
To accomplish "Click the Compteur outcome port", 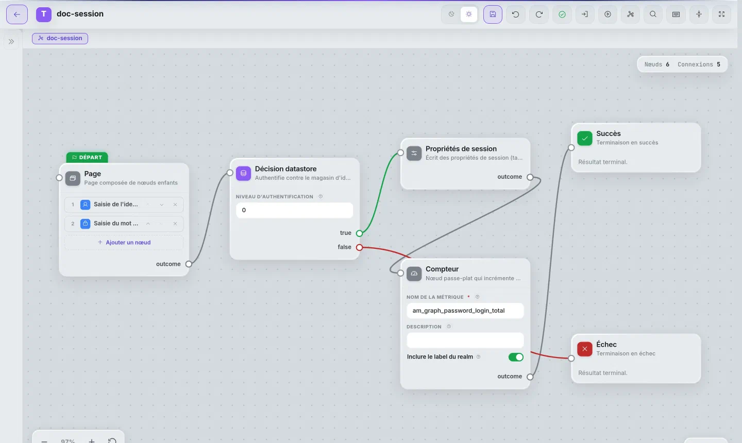I will click(x=530, y=377).
